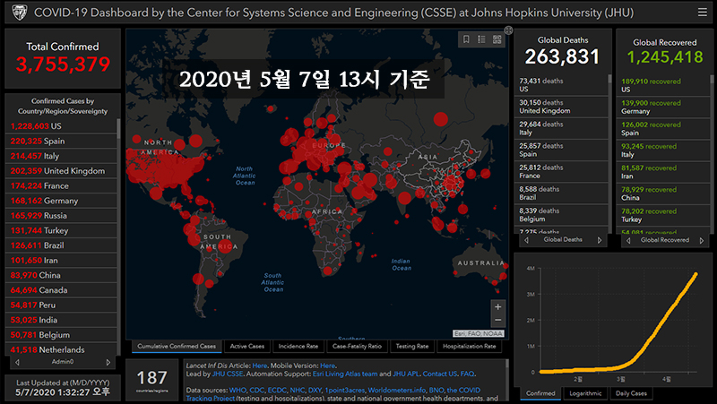Open the Incidence Rate map tab

[x=298, y=347]
